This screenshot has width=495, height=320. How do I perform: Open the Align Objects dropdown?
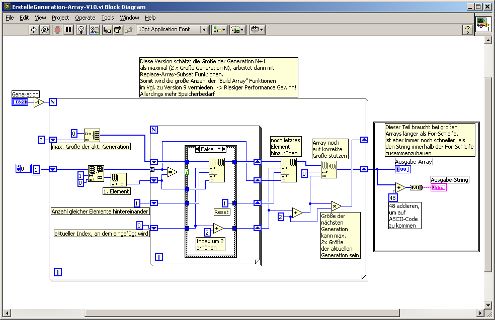(x=219, y=30)
